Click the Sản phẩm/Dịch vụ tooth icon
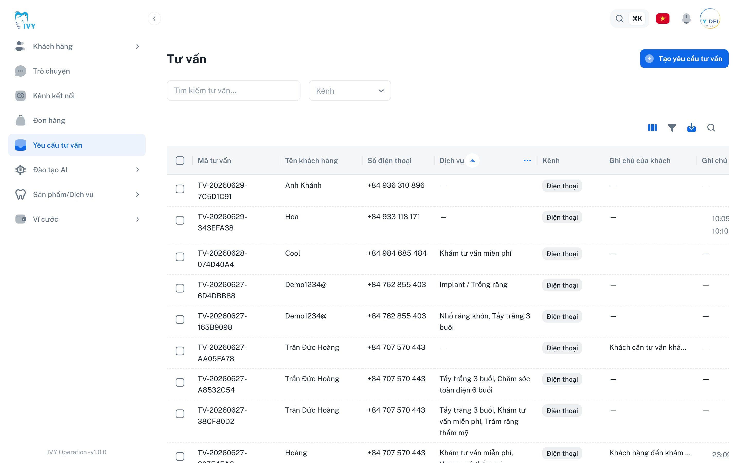 20,194
